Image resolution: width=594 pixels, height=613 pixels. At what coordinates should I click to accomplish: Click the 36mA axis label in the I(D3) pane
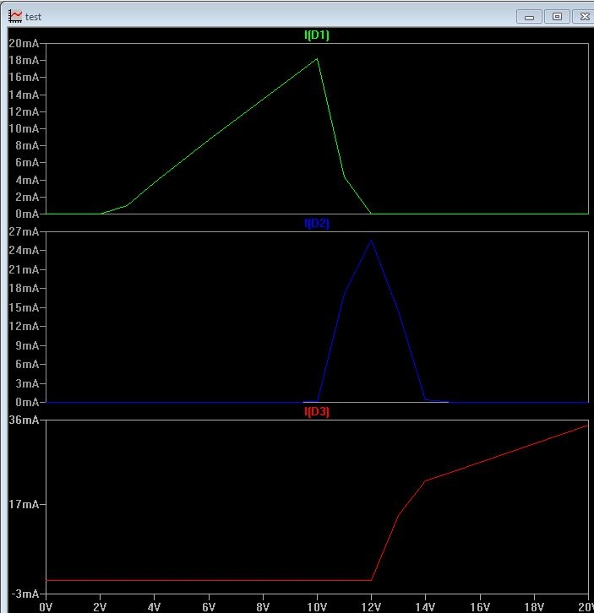pyautogui.click(x=24, y=420)
